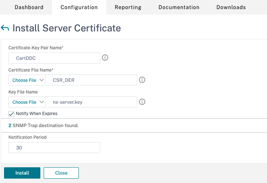The height and width of the screenshot is (183, 267).
Task: Toggle the Notify When Expires checkbox
Action: (11, 114)
